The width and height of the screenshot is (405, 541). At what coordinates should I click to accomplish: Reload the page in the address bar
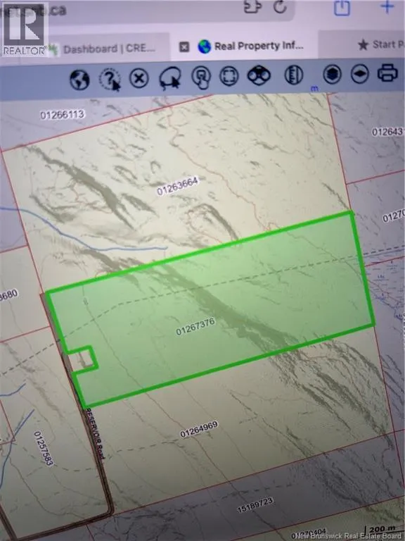280,6
